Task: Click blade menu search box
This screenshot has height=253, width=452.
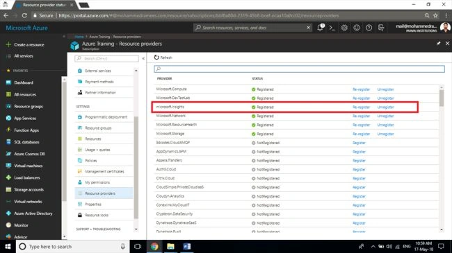Action: point(106,58)
